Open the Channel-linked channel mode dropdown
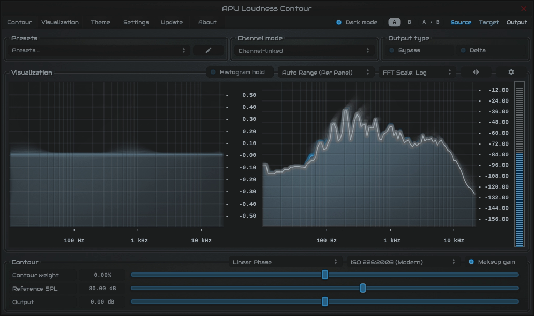The height and width of the screenshot is (316, 534). pyautogui.click(x=304, y=51)
